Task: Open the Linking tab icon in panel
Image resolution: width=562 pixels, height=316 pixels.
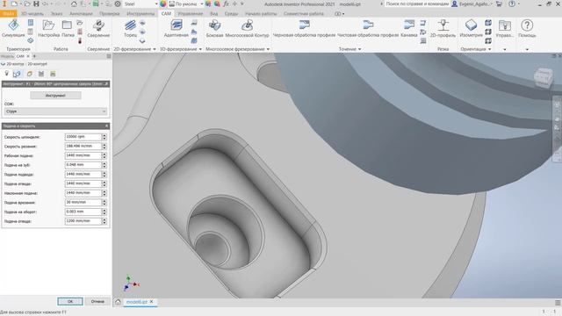Action: [53, 74]
